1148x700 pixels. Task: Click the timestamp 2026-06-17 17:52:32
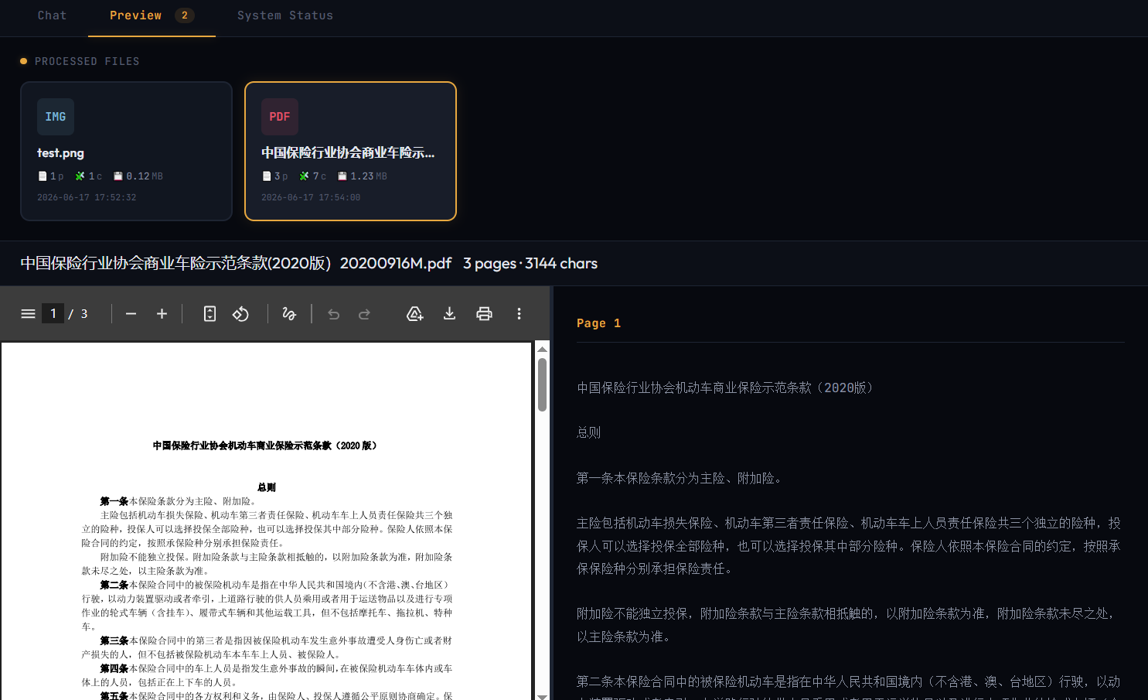pyautogui.click(x=87, y=197)
